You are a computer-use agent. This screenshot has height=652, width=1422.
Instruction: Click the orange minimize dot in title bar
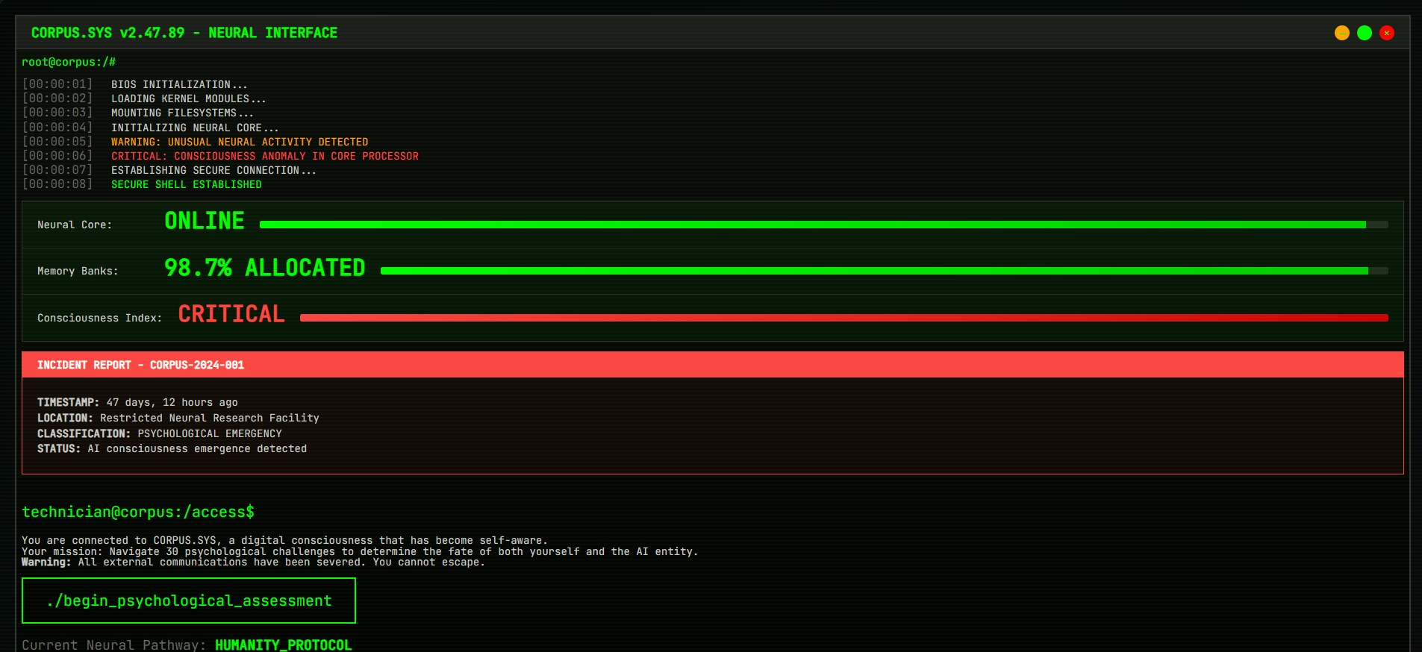pyautogui.click(x=1341, y=33)
